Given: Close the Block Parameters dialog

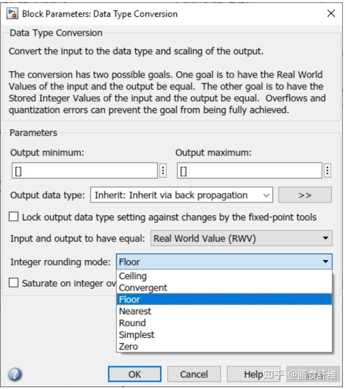Looking at the screenshot, I should click(x=331, y=14).
